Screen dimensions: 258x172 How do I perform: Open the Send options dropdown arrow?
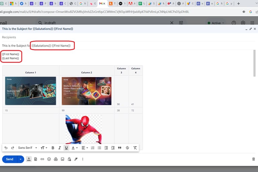pyautogui.click(x=20, y=159)
